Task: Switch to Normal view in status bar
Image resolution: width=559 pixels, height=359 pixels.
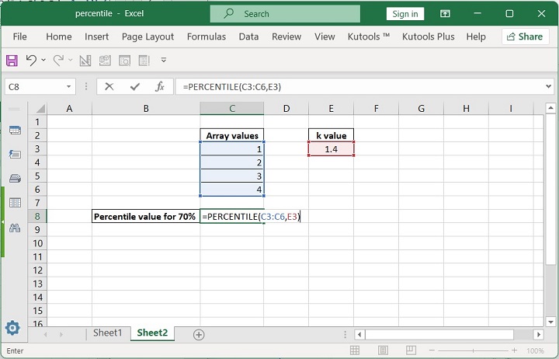Action: coord(355,350)
